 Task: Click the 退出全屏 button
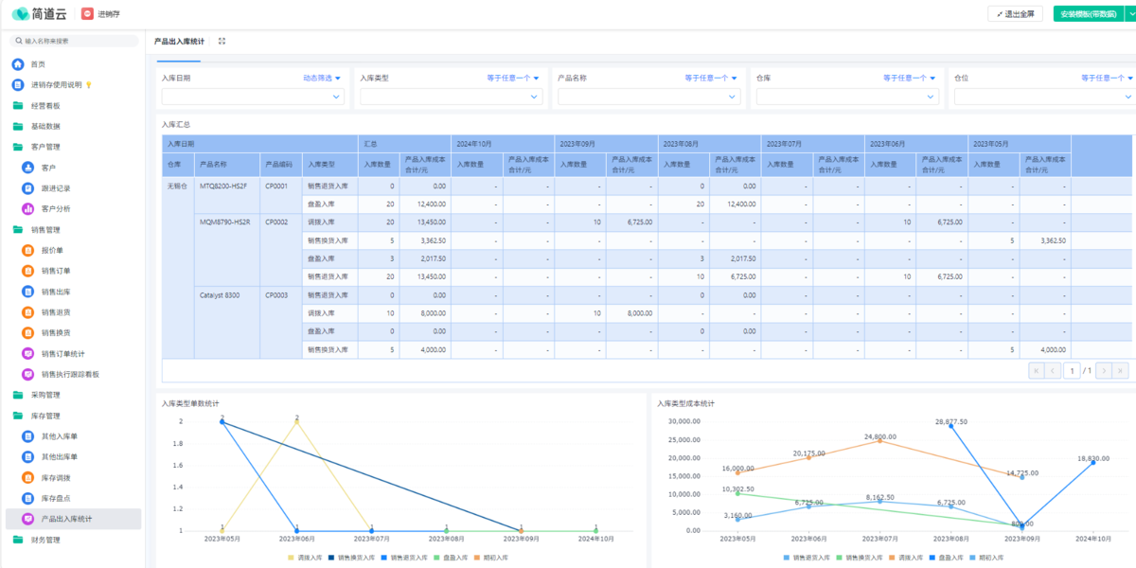[1015, 14]
